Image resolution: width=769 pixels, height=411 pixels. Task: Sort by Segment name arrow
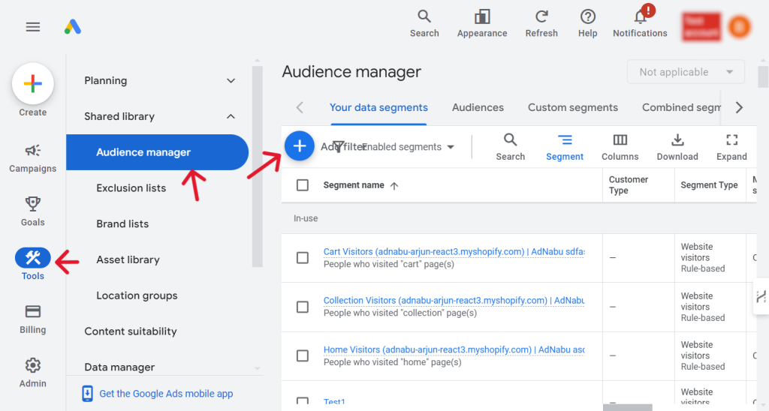(394, 186)
